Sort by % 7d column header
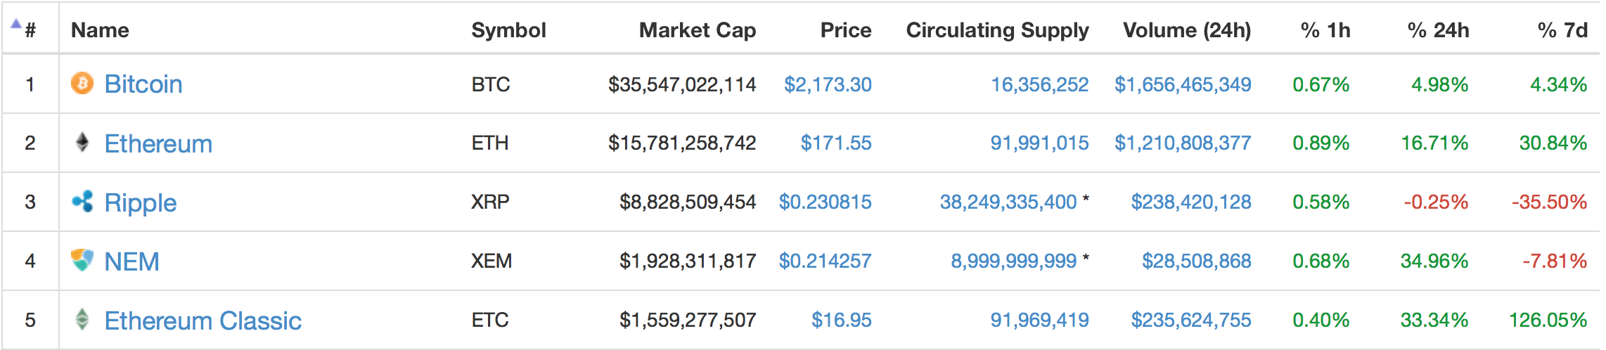This screenshot has width=1606, height=350. point(1562,30)
